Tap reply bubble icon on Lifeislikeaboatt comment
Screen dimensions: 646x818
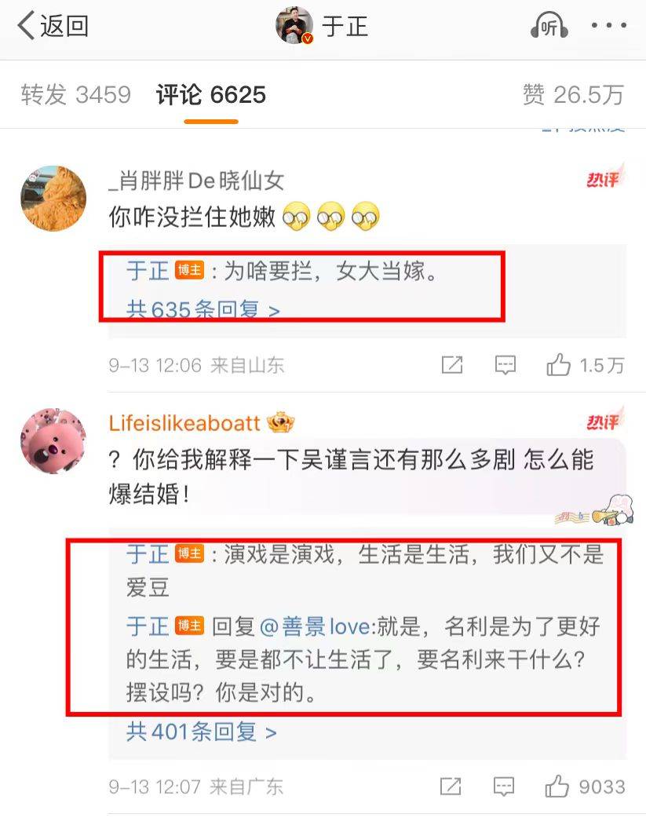pyautogui.click(x=504, y=786)
